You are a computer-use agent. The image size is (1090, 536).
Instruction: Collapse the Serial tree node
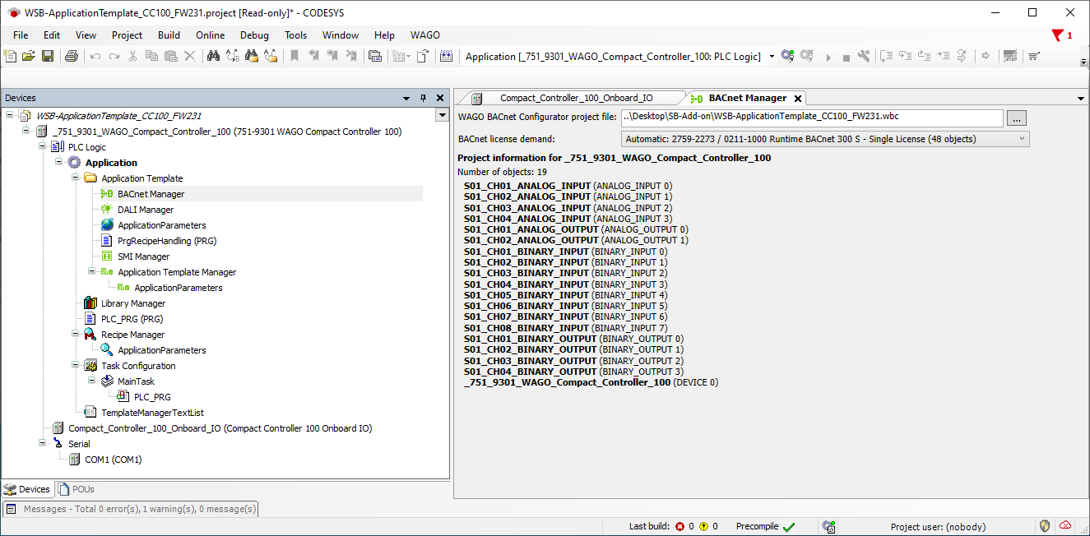[x=43, y=444]
